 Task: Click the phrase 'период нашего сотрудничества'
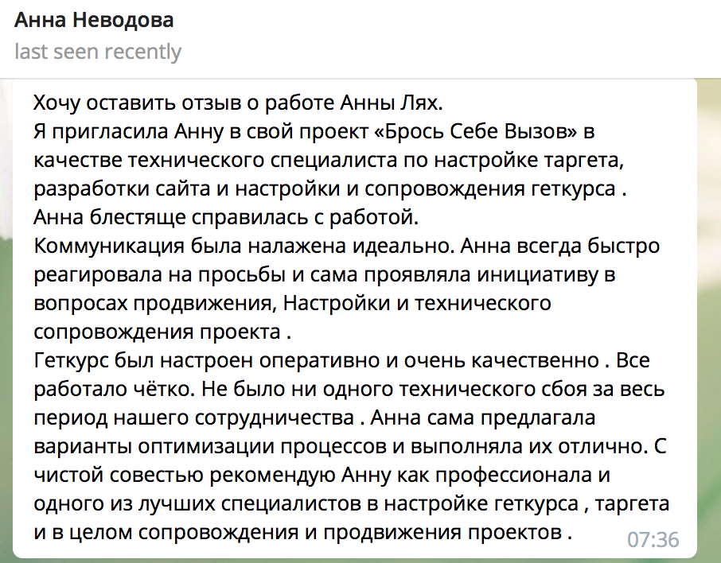click(x=193, y=418)
